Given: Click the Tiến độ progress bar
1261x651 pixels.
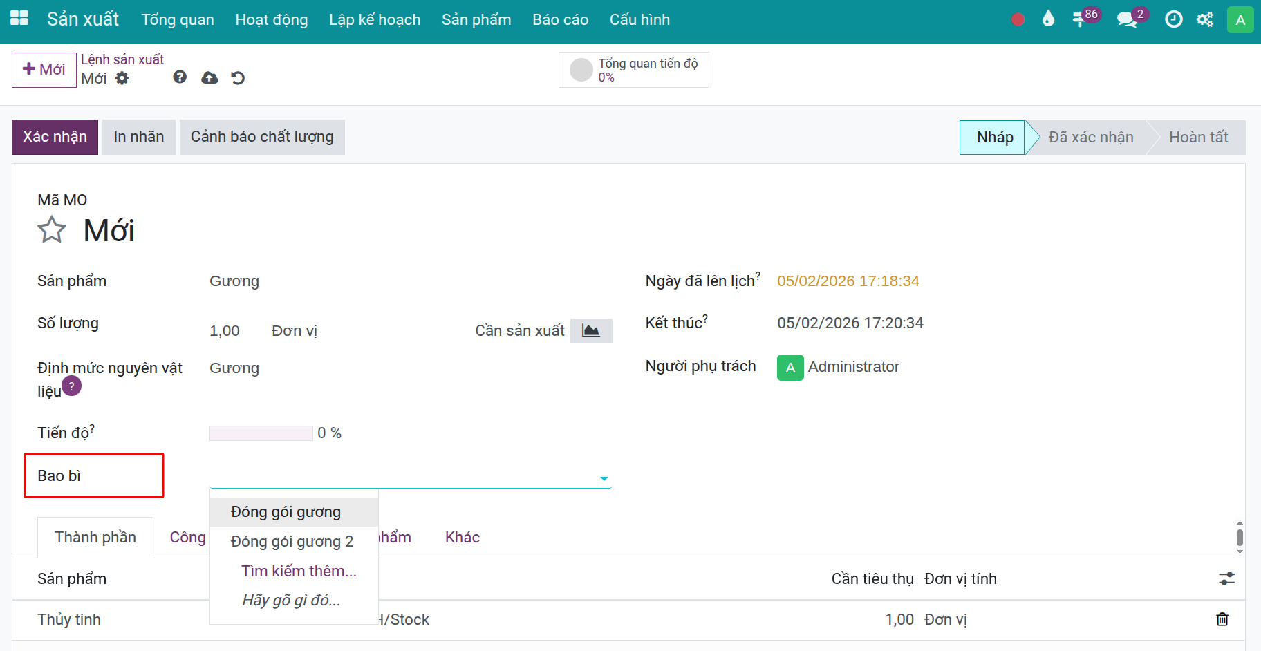Looking at the screenshot, I should [261, 433].
